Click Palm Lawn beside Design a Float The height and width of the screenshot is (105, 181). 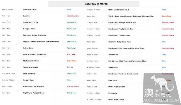(71, 29)
